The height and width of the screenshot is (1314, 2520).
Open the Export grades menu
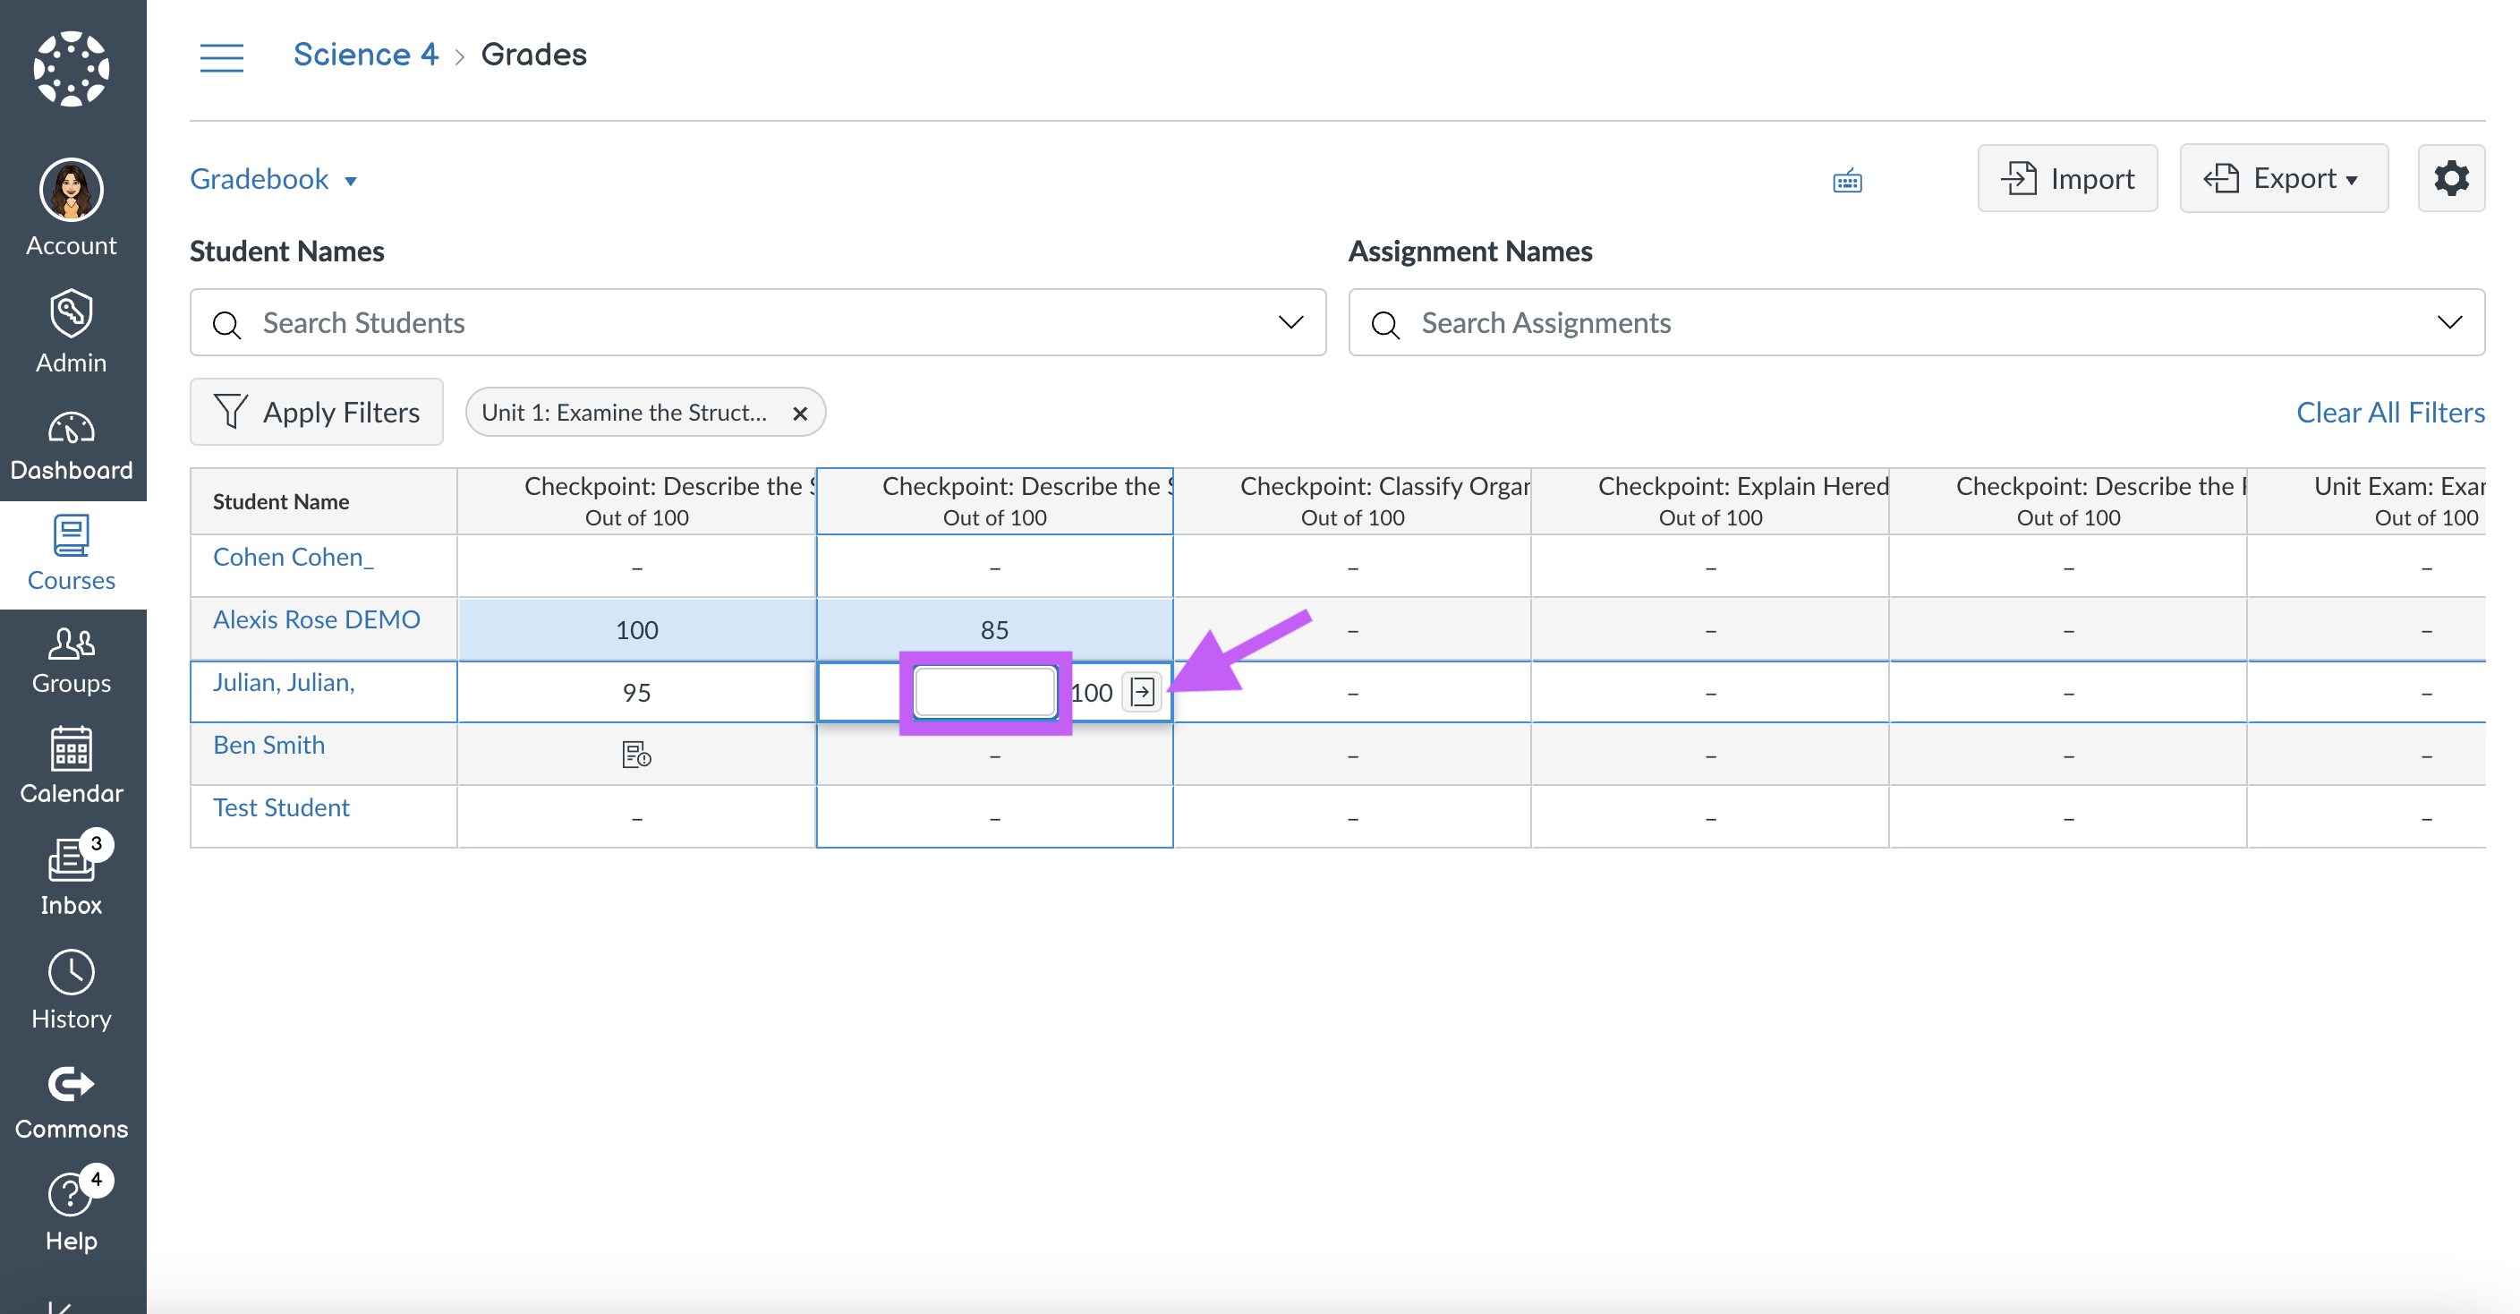pyautogui.click(x=2284, y=180)
